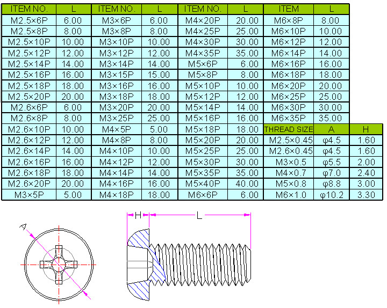This screenshot has height=308, width=387.
Task: Select the M4×20P item cell
Action: [x=202, y=20]
